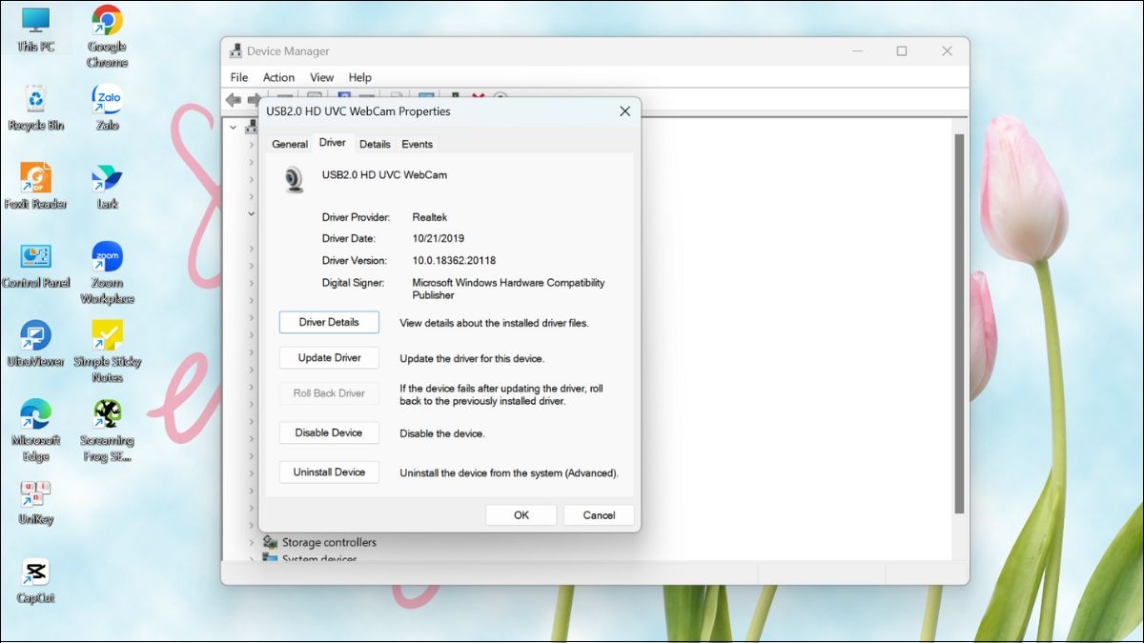
Task: Click the Update Driver button
Action: [x=329, y=358]
